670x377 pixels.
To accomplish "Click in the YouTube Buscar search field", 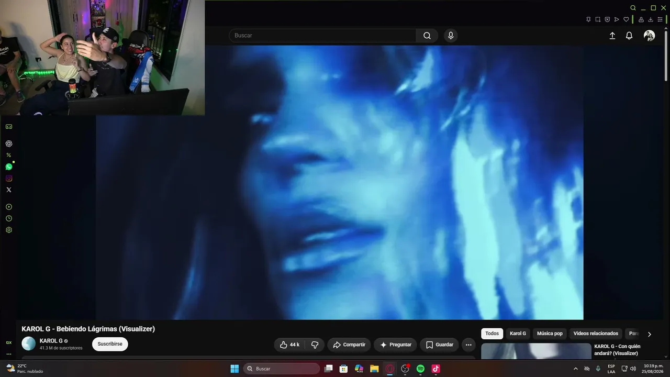I will click(322, 36).
